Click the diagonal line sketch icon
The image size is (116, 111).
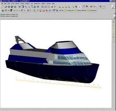pyautogui.click(x=22, y=10)
